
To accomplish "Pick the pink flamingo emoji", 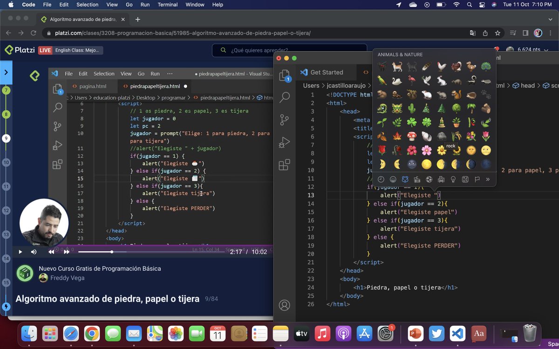I will tap(411, 81).
